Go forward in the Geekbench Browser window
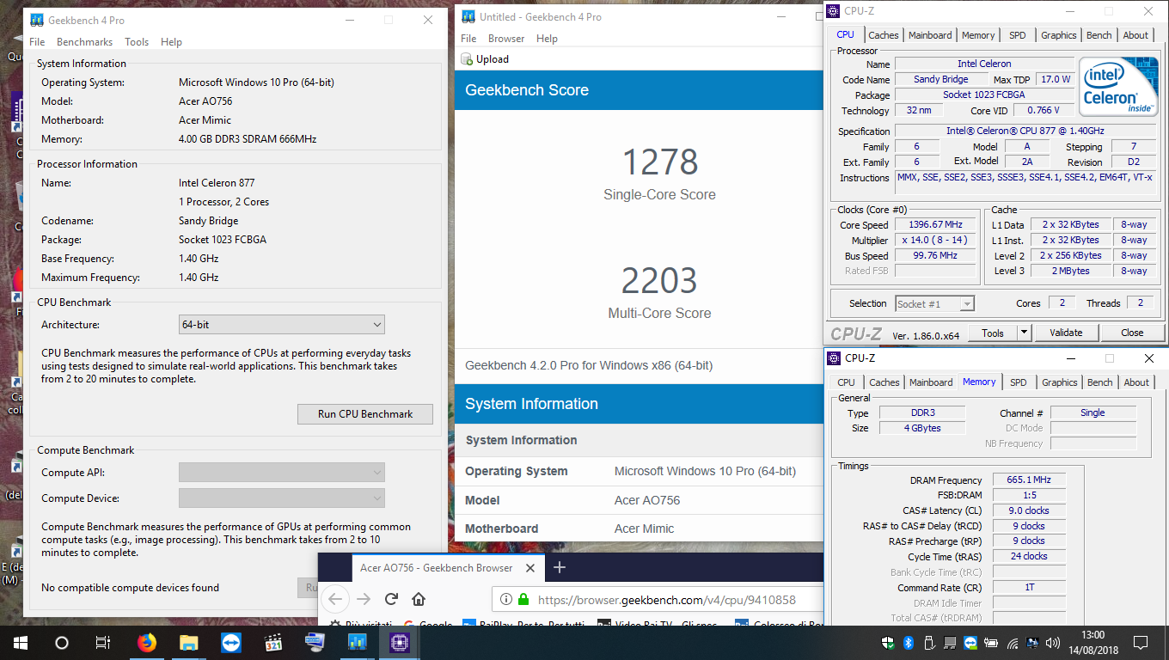 [364, 599]
